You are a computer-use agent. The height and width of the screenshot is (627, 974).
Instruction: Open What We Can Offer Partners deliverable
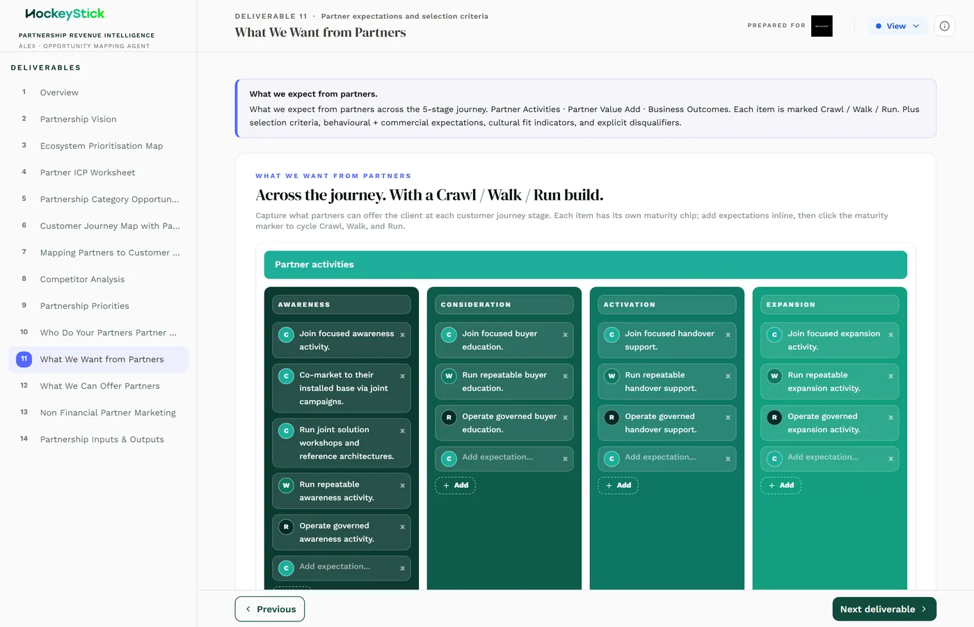pyautogui.click(x=98, y=386)
